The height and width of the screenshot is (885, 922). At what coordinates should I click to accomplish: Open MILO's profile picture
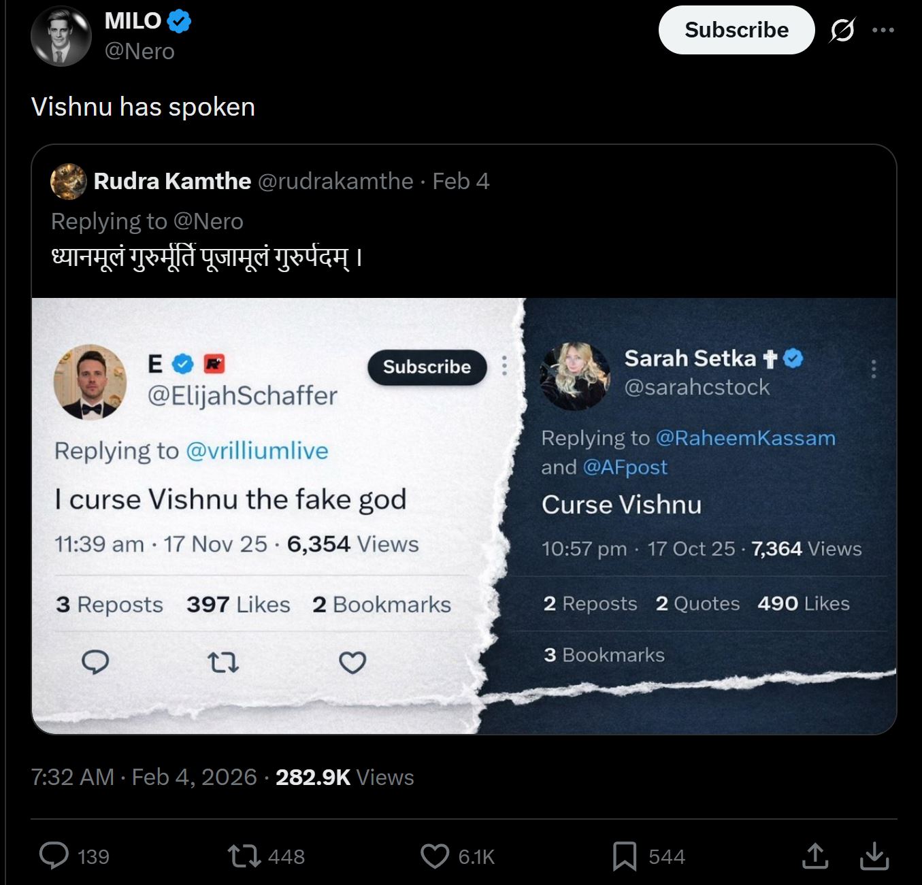[61, 36]
